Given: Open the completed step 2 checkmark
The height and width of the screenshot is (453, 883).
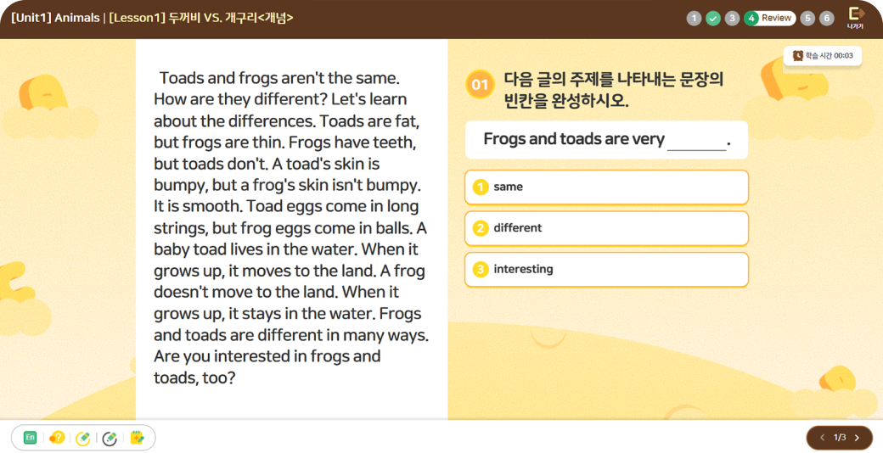Looking at the screenshot, I should pos(713,18).
